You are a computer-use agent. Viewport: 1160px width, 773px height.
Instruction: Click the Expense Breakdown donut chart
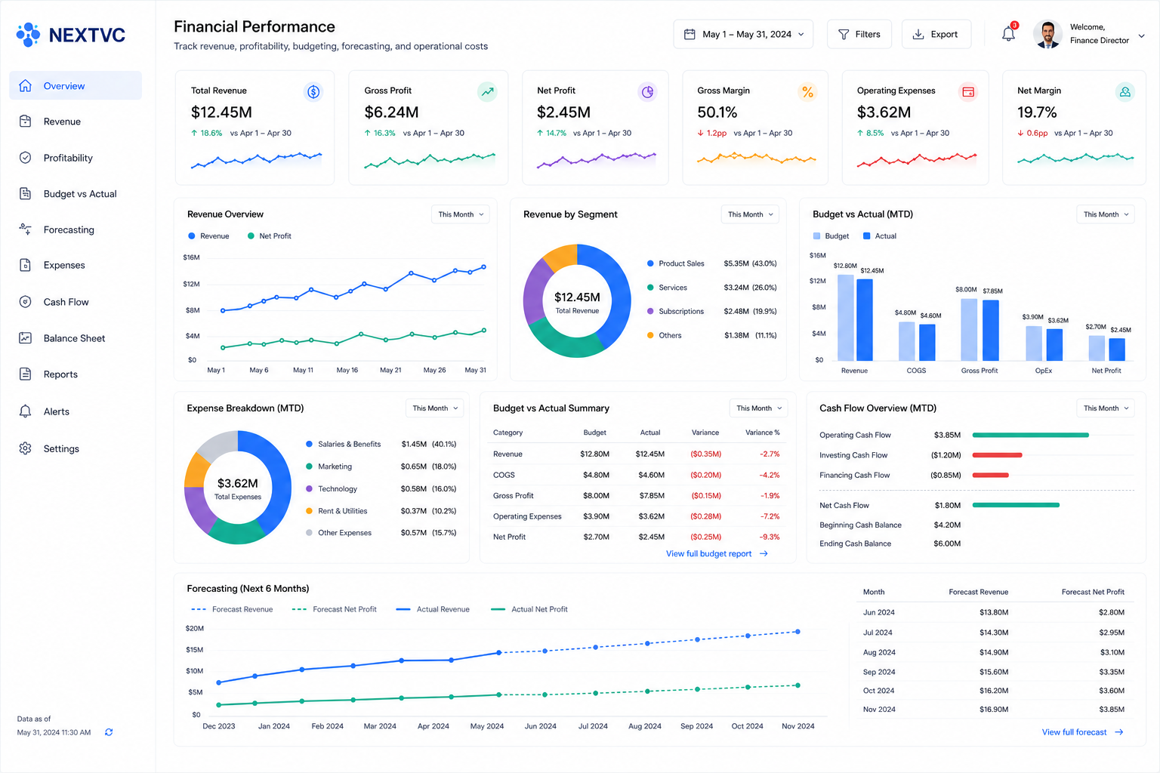238,488
